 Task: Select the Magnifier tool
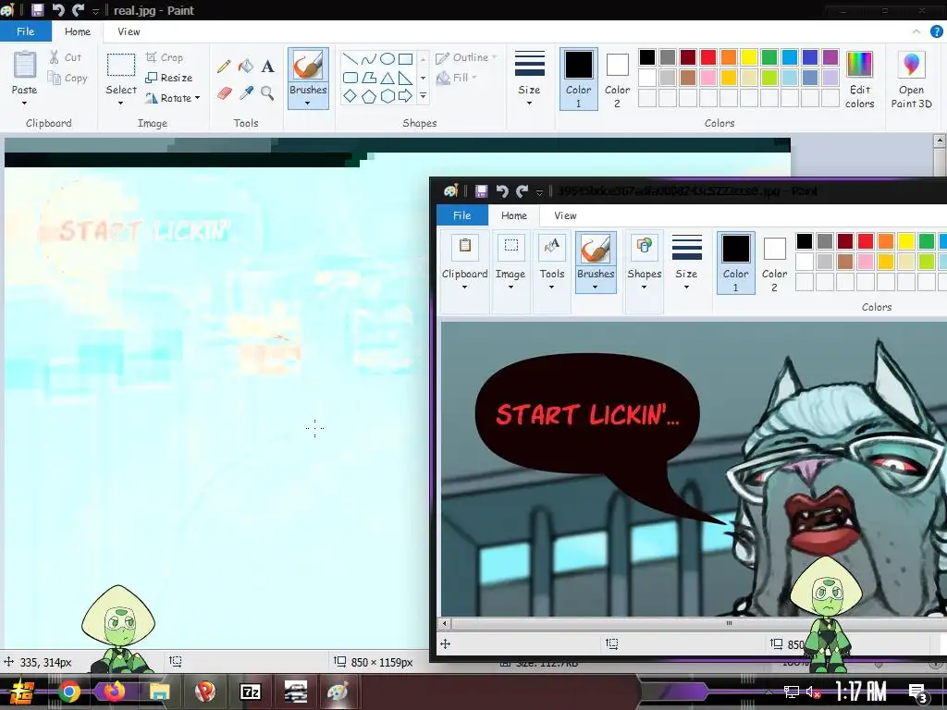(267, 93)
